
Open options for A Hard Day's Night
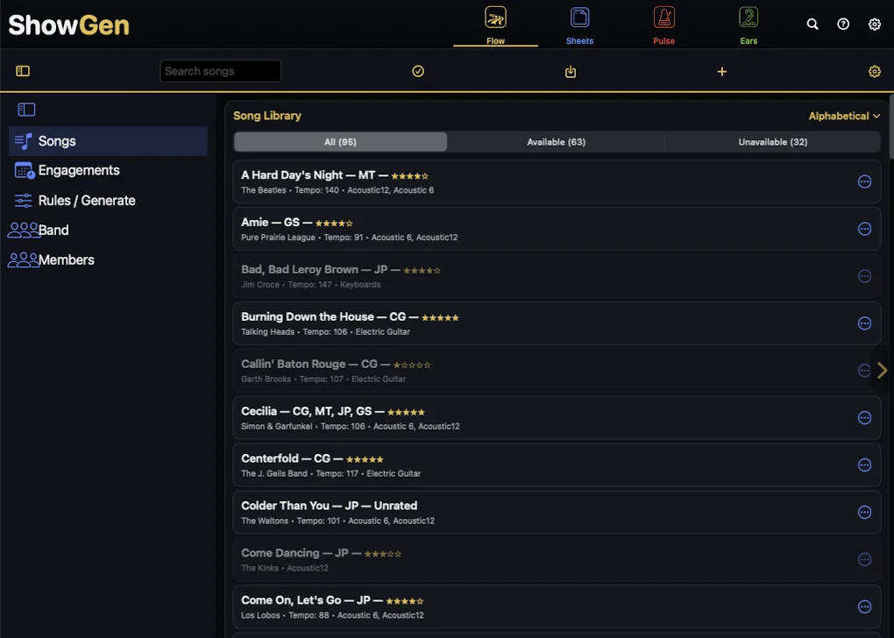coord(864,181)
